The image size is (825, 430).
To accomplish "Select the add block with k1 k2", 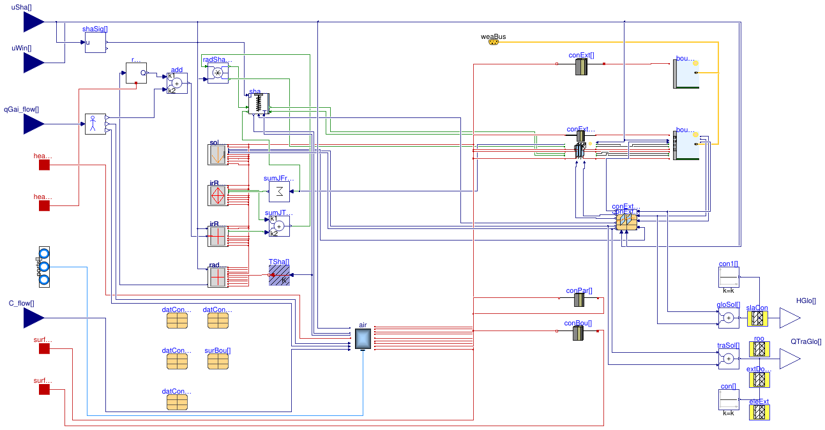I will pyautogui.click(x=177, y=83).
